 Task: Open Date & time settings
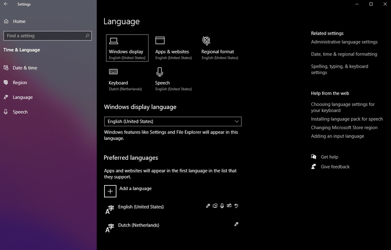pos(25,68)
